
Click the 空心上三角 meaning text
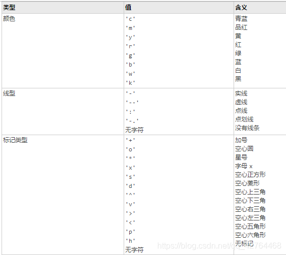tap(250, 192)
